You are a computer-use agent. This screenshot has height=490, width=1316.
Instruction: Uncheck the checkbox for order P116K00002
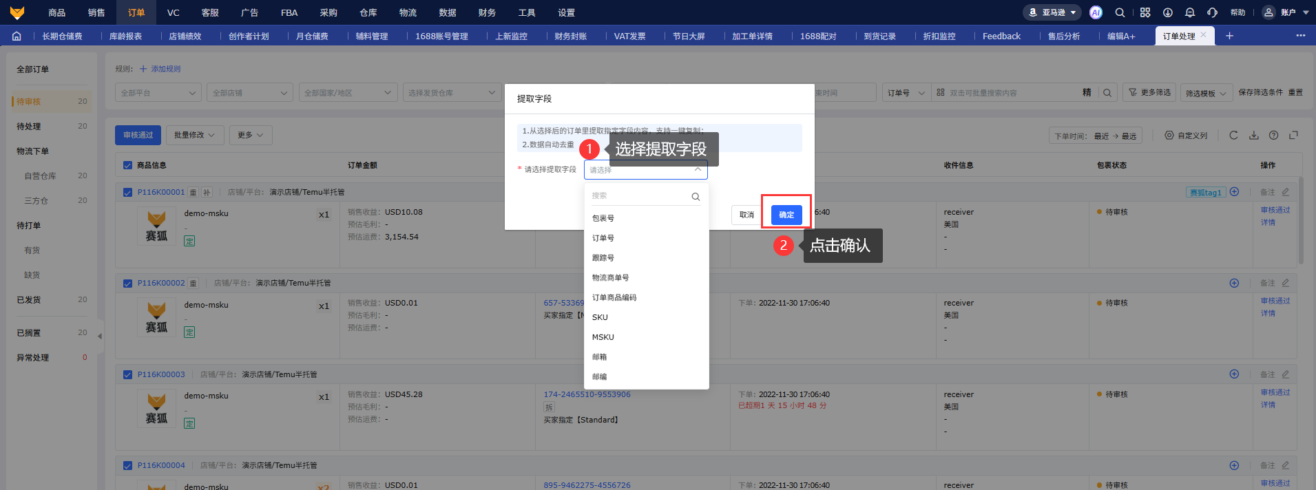[127, 284]
